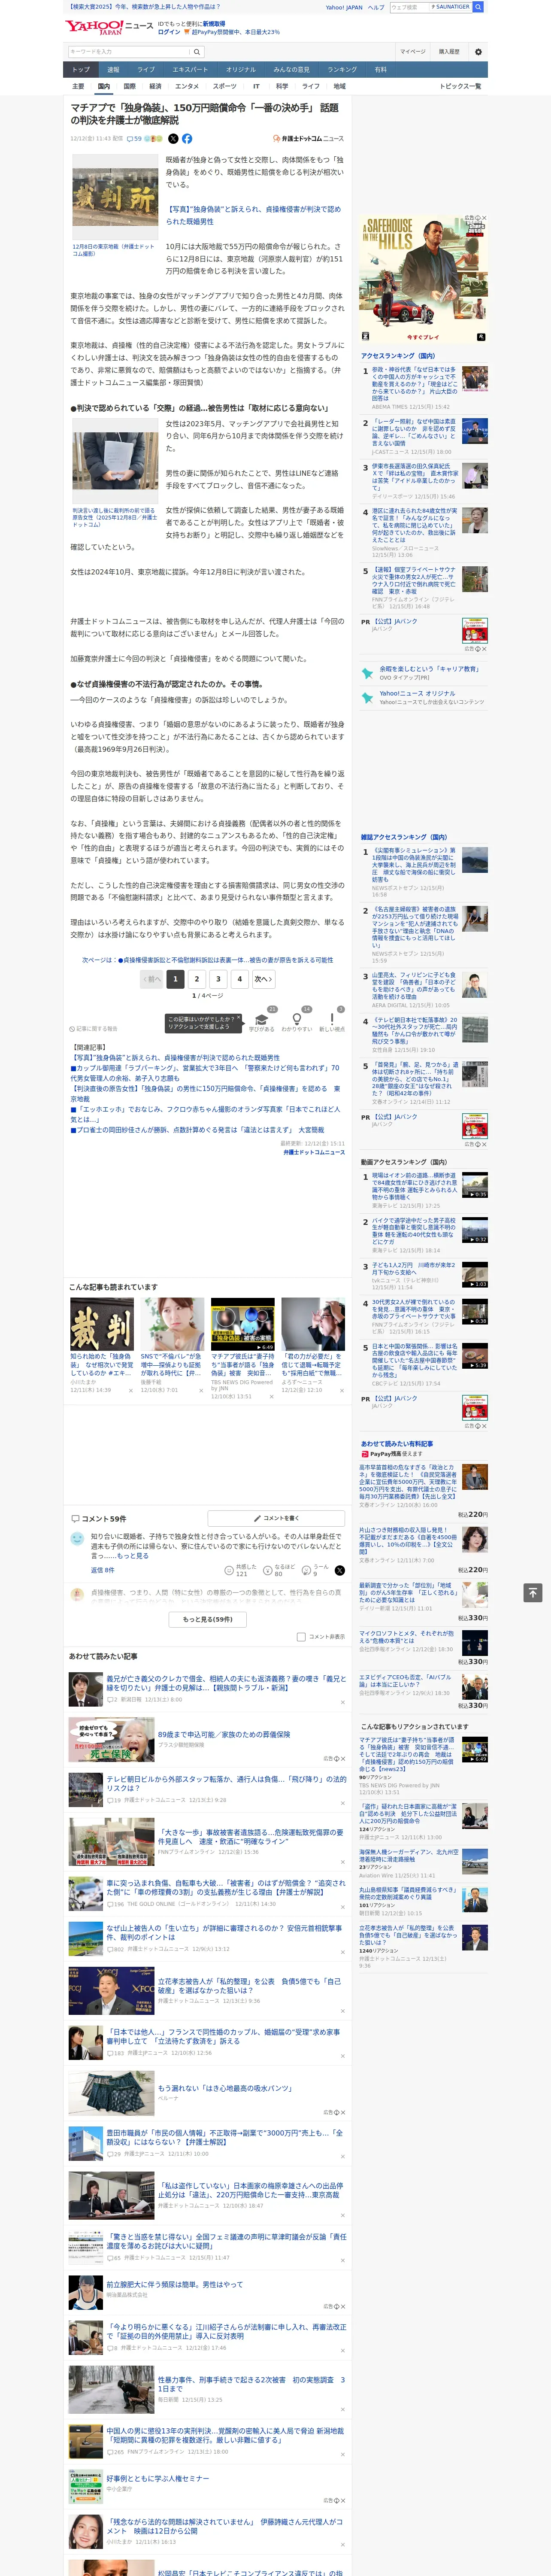
Task: Click the コメントを書く button
Action: pyautogui.click(x=276, y=1518)
